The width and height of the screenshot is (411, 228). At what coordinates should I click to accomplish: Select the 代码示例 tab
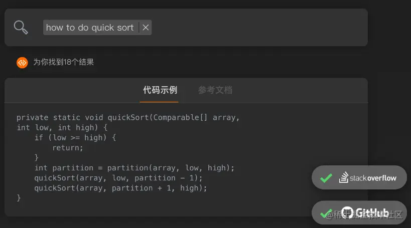pyautogui.click(x=160, y=90)
